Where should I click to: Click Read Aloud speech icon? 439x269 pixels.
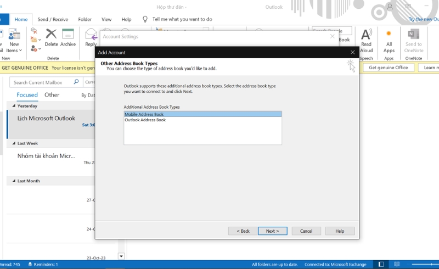pyautogui.click(x=366, y=34)
